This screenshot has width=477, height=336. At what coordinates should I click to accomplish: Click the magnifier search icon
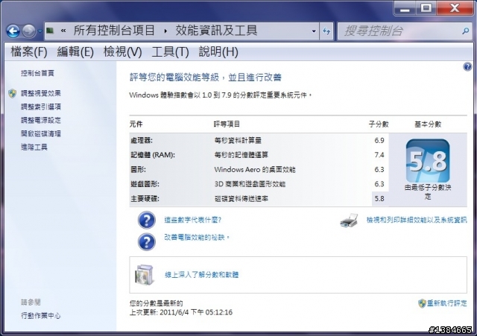click(465, 31)
